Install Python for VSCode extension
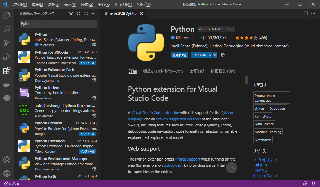Image resolution: width=320 pixels, height=187 pixels. pyautogui.click(x=87, y=63)
